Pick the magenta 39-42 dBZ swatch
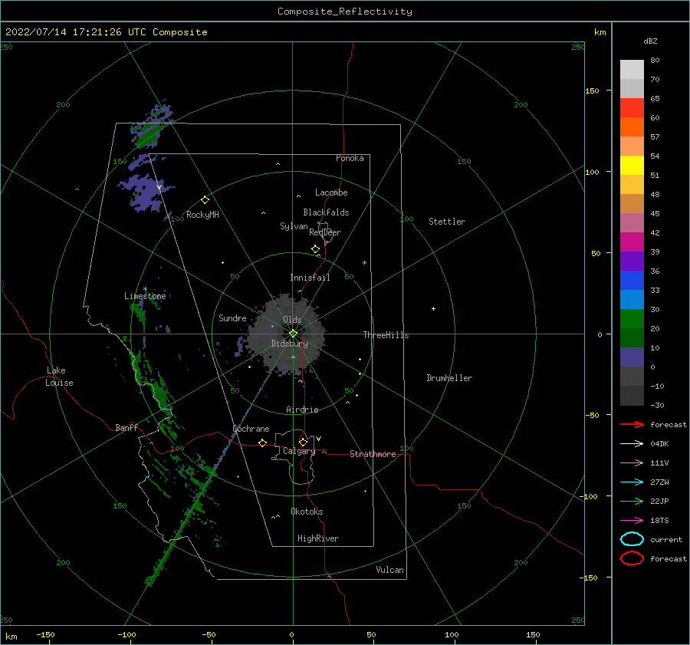 tap(632, 242)
